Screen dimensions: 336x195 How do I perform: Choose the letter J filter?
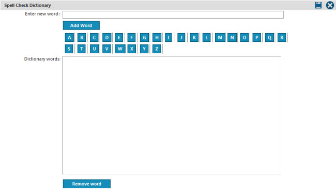point(181,38)
